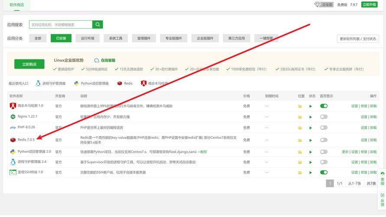Click the 首页显示 column header
The image size is (386, 217).
coord(326,96)
